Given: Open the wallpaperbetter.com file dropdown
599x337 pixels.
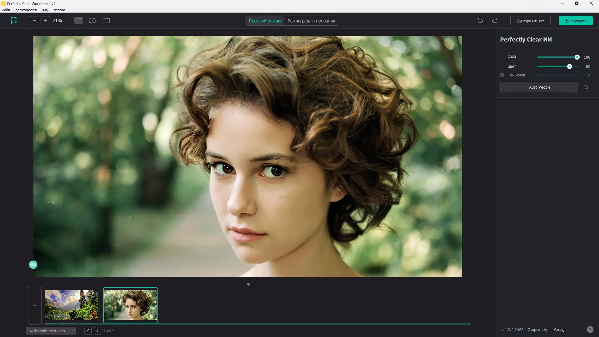Looking at the screenshot, I should point(51,331).
